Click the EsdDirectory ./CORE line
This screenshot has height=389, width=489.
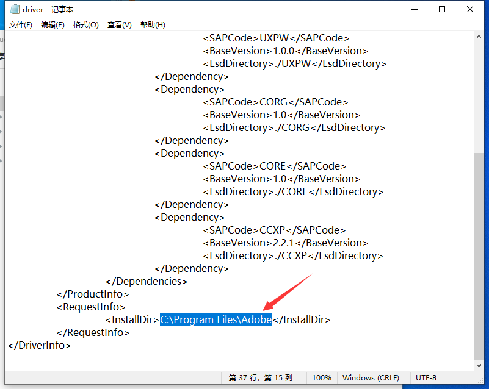tap(293, 191)
